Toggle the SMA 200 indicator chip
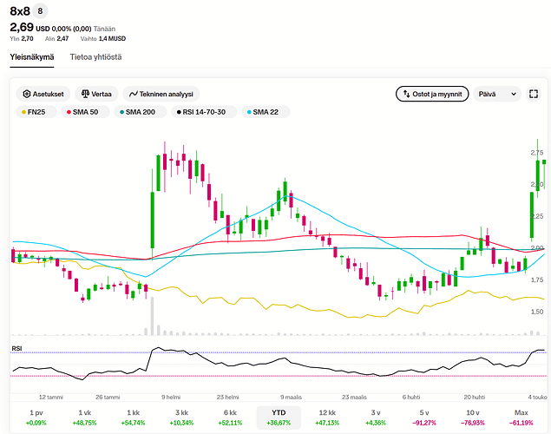 141,112
